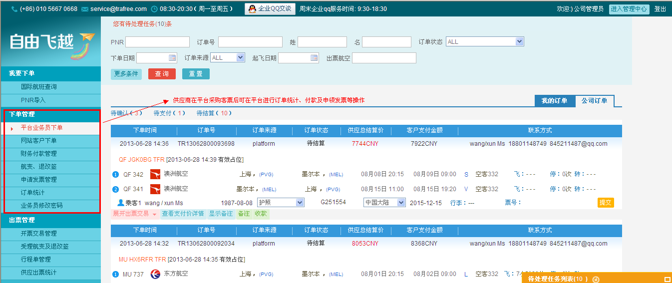
Task: Click the Qantas airline logo for QF 342
Action: (155, 174)
